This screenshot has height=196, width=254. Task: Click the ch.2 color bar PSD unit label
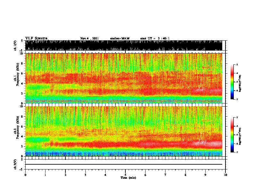coord(240,136)
